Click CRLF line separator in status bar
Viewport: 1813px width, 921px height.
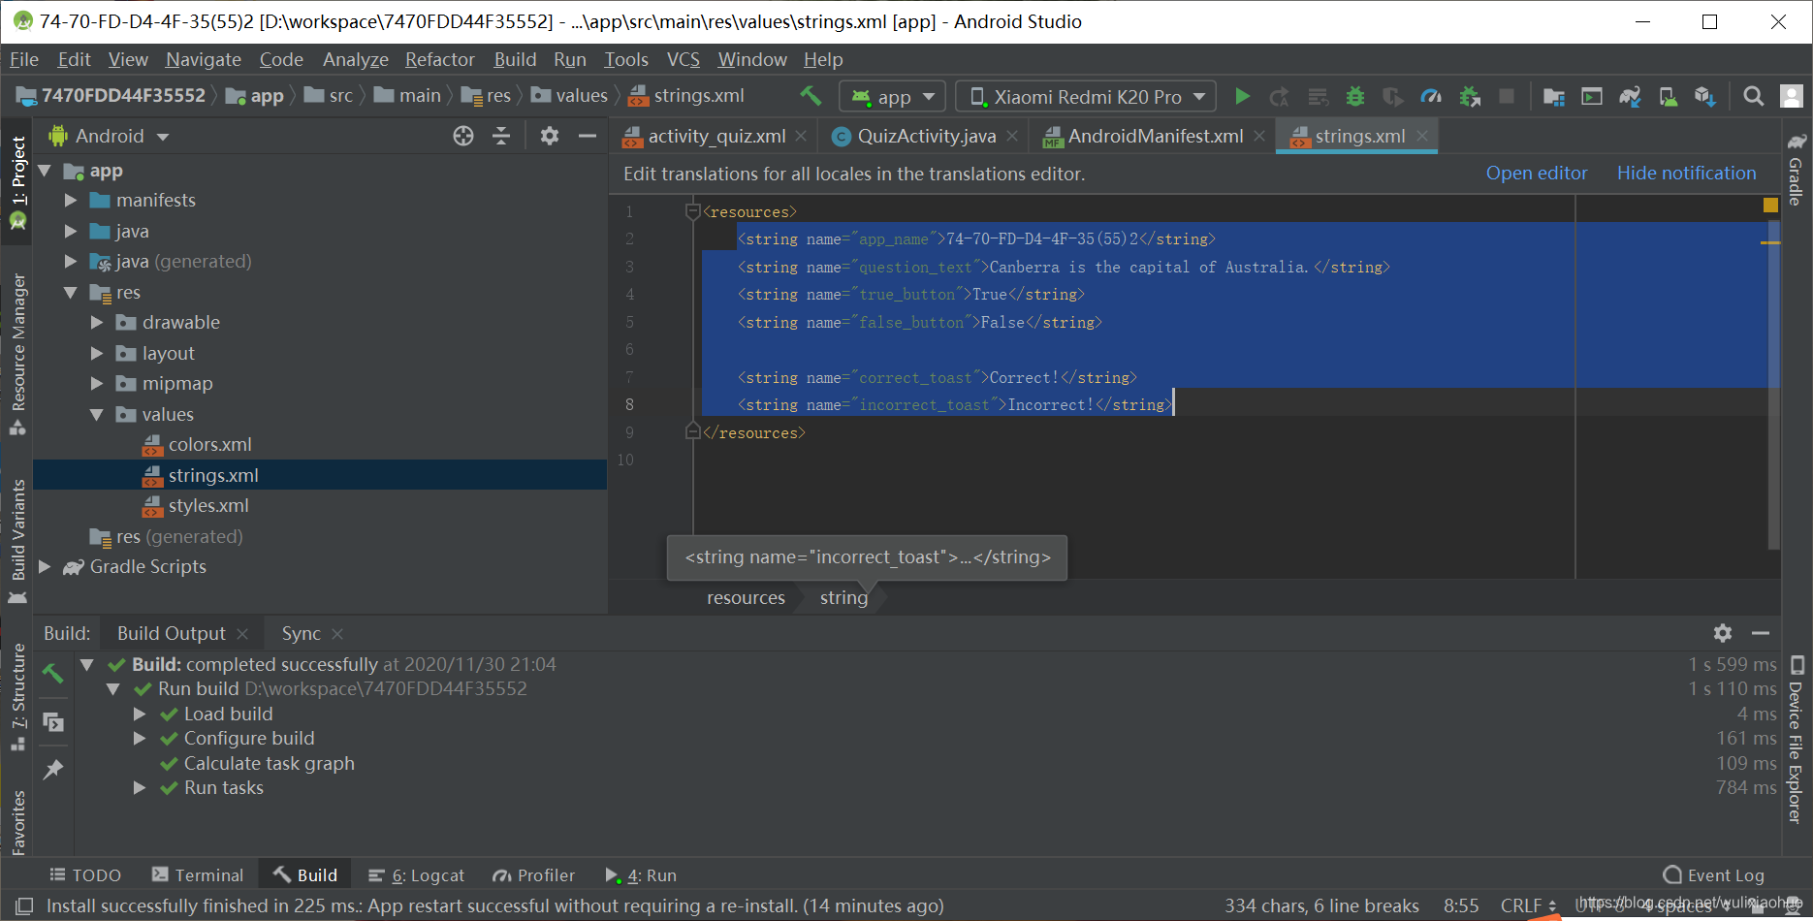[x=1528, y=905]
